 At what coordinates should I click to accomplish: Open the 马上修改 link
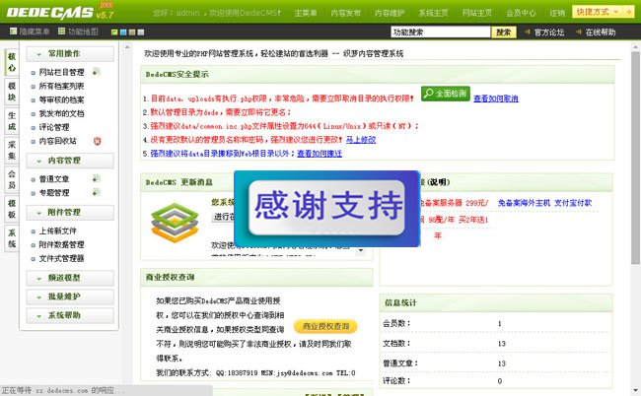pyautogui.click(x=361, y=140)
